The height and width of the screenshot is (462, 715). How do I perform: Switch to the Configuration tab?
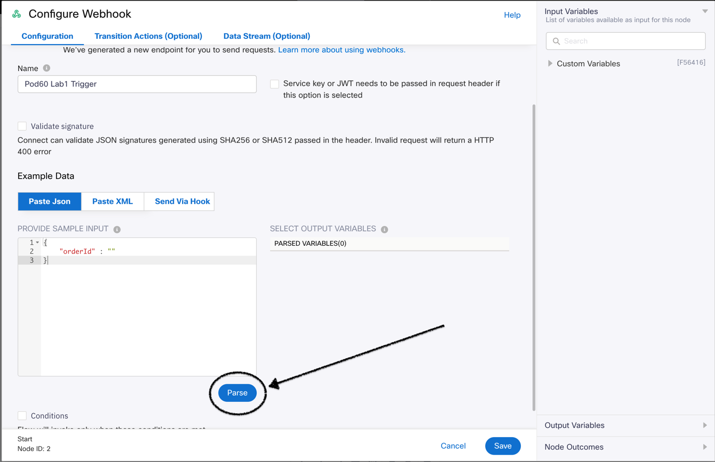(x=47, y=36)
